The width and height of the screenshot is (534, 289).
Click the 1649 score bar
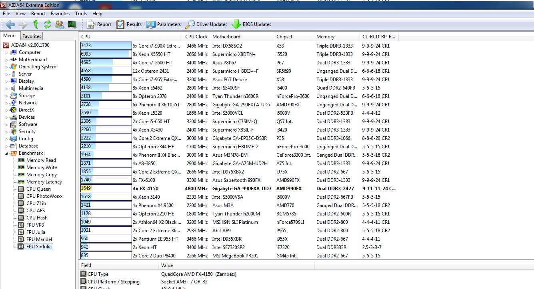pos(106,189)
